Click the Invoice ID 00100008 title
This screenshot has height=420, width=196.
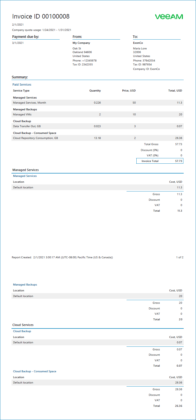(x=41, y=17)
